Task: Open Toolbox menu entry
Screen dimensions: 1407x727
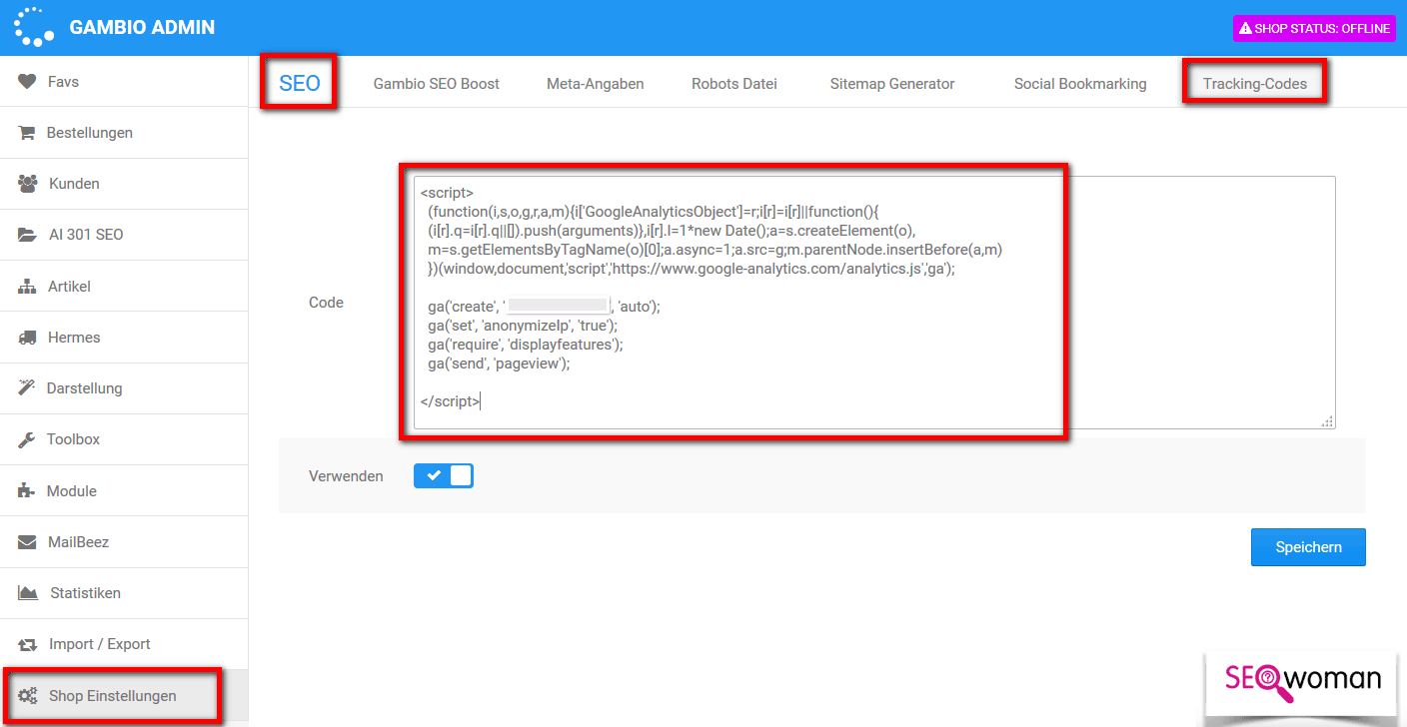Action: tap(124, 439)
